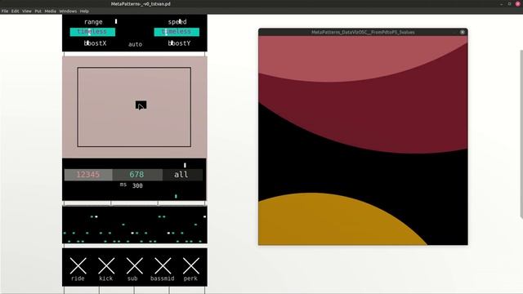523x294 pixels.
Task: Click the small white marker above all
Action: (186, 165)
